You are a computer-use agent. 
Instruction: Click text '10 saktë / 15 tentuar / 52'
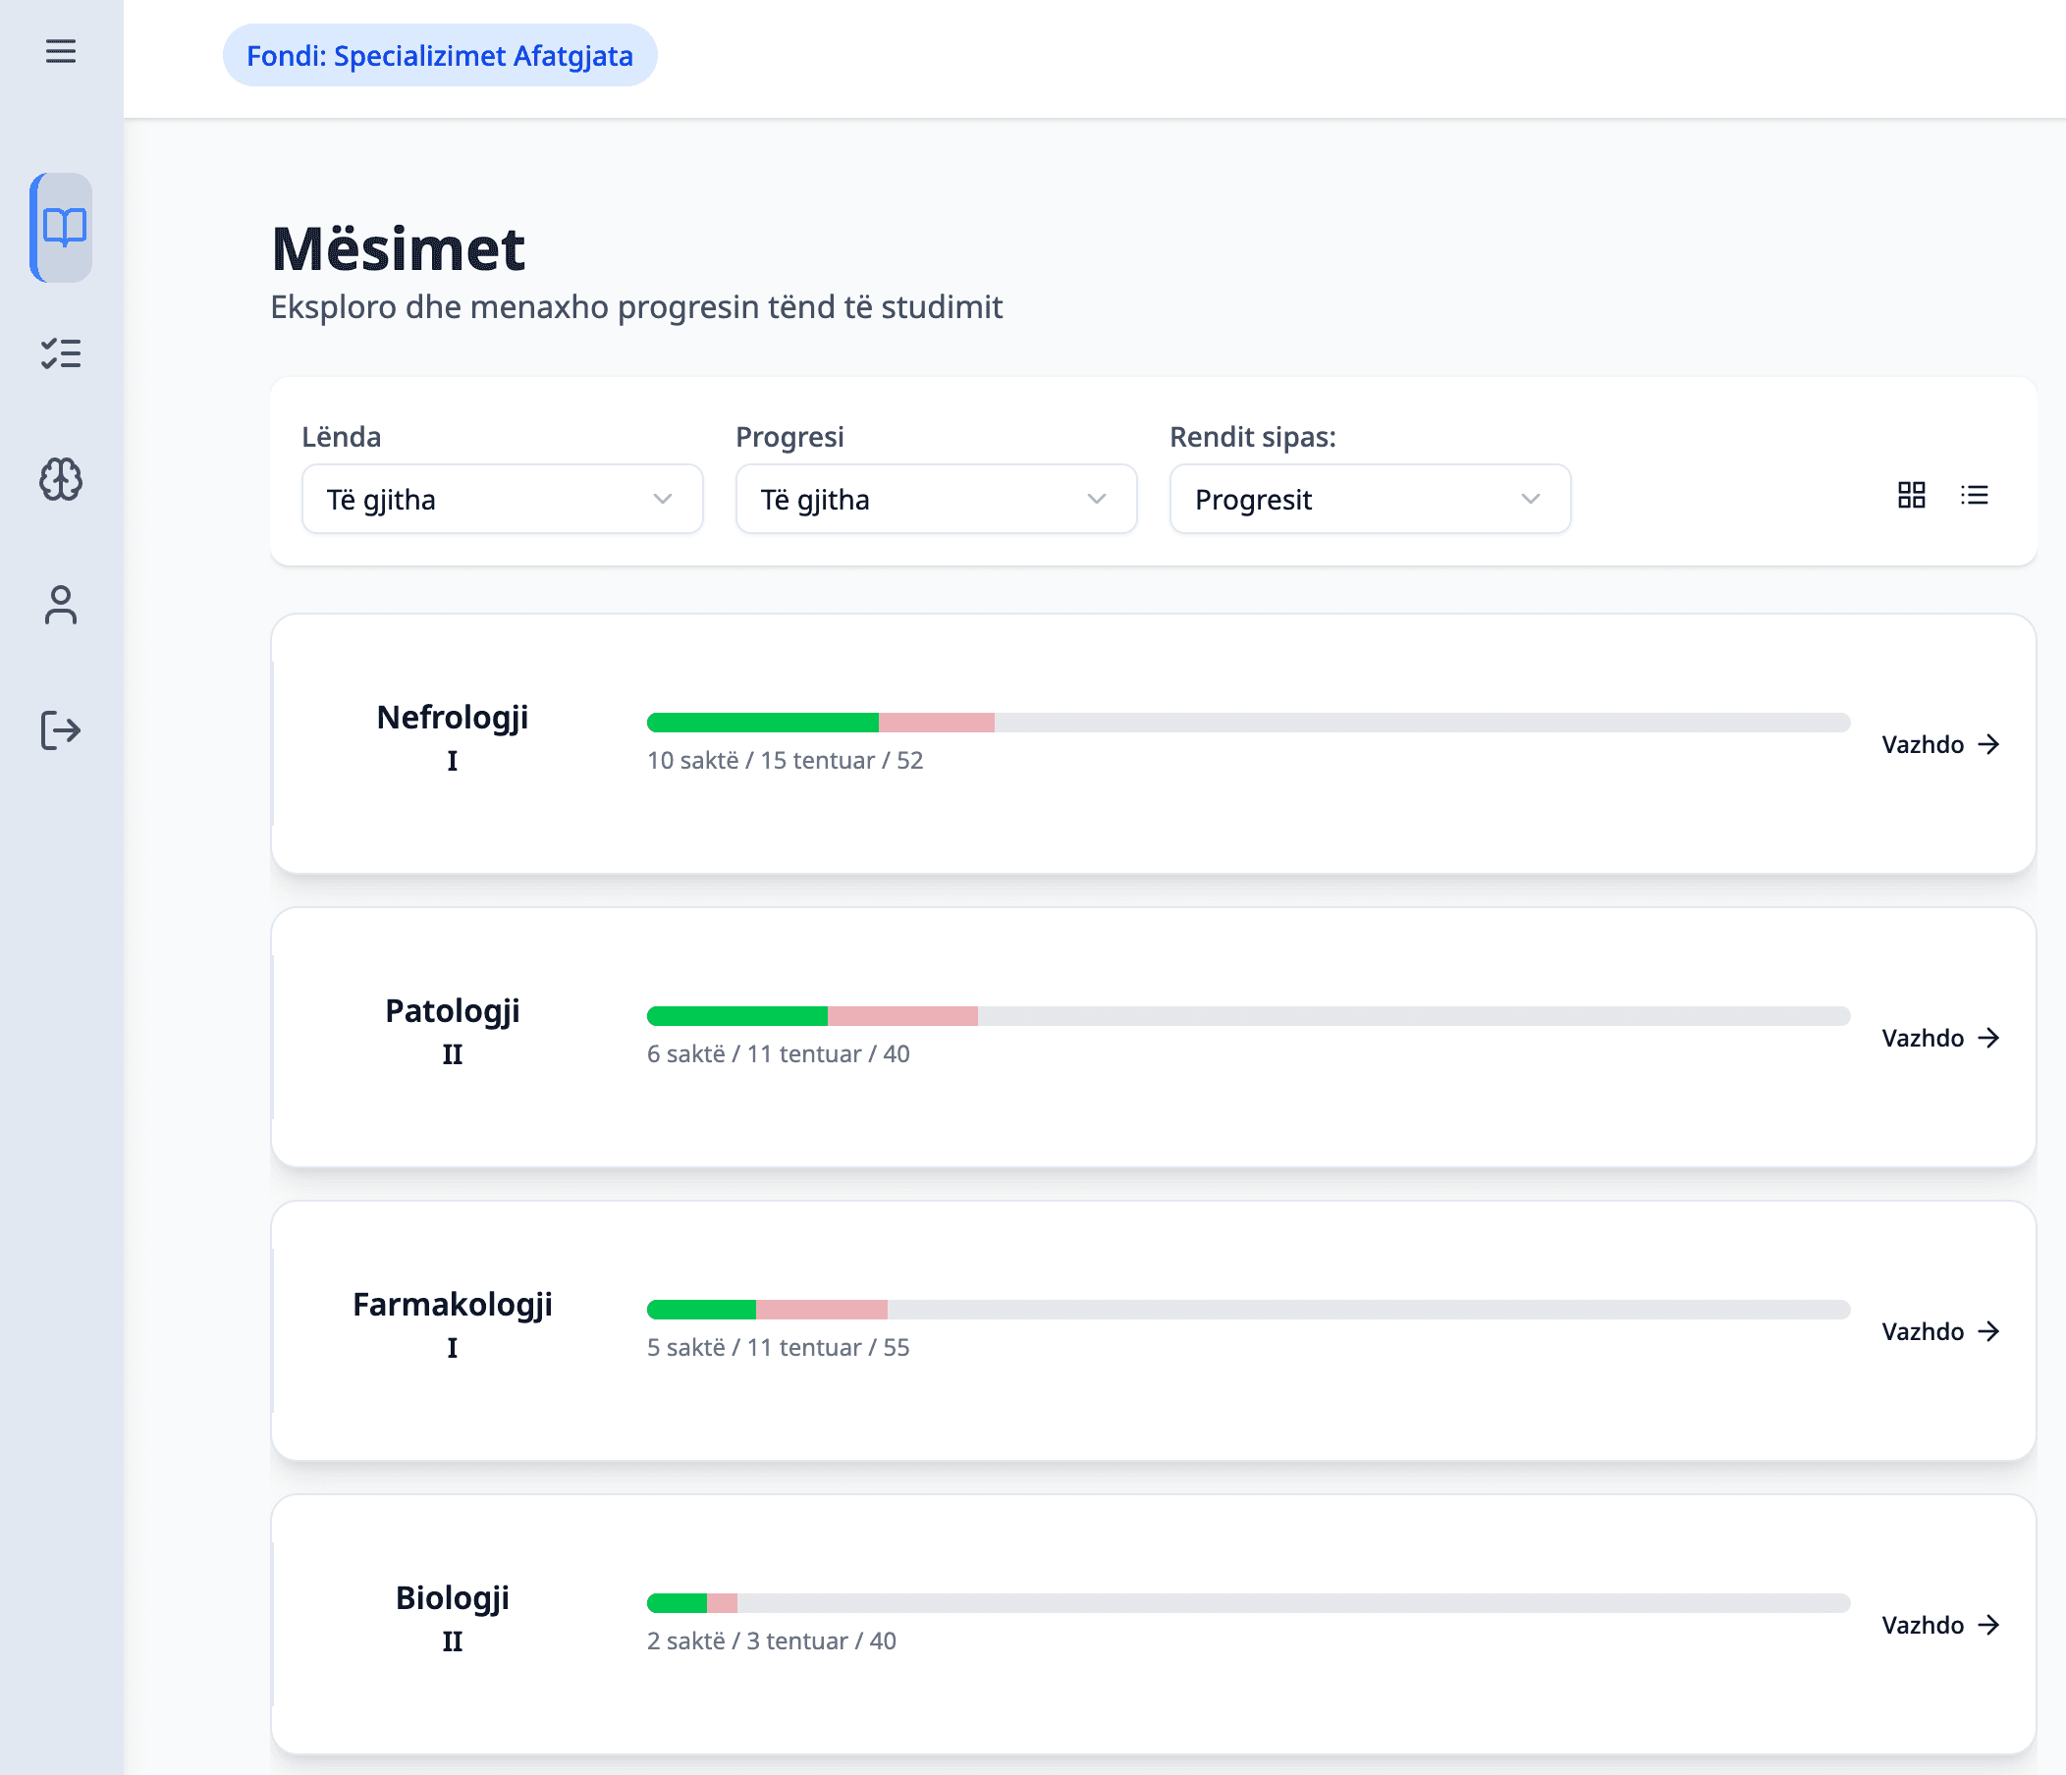[x=785, y=761]
